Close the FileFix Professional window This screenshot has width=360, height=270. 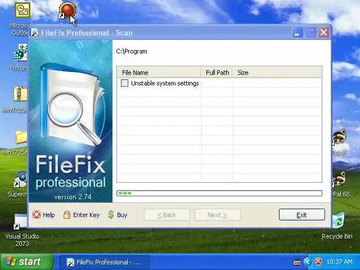coord(324,33)
